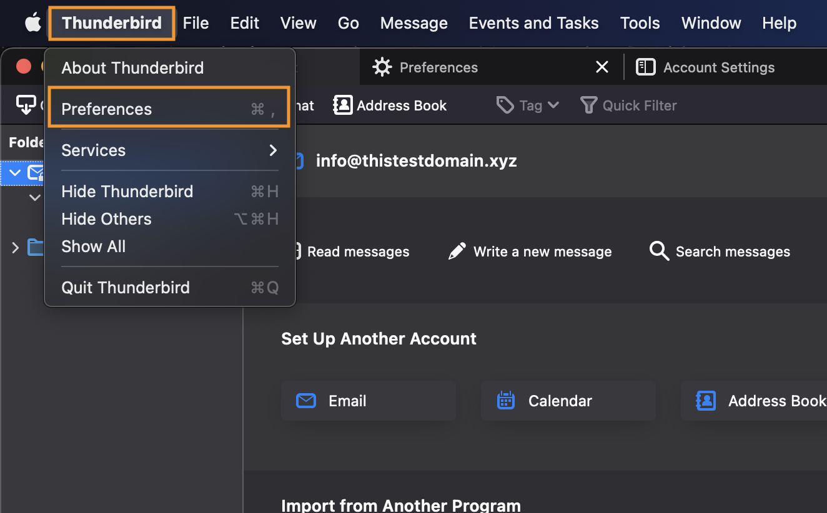Viewport: 827px width, 513px height.
Task: Click the Get Messages download icon
Action: tap(26, 105)
